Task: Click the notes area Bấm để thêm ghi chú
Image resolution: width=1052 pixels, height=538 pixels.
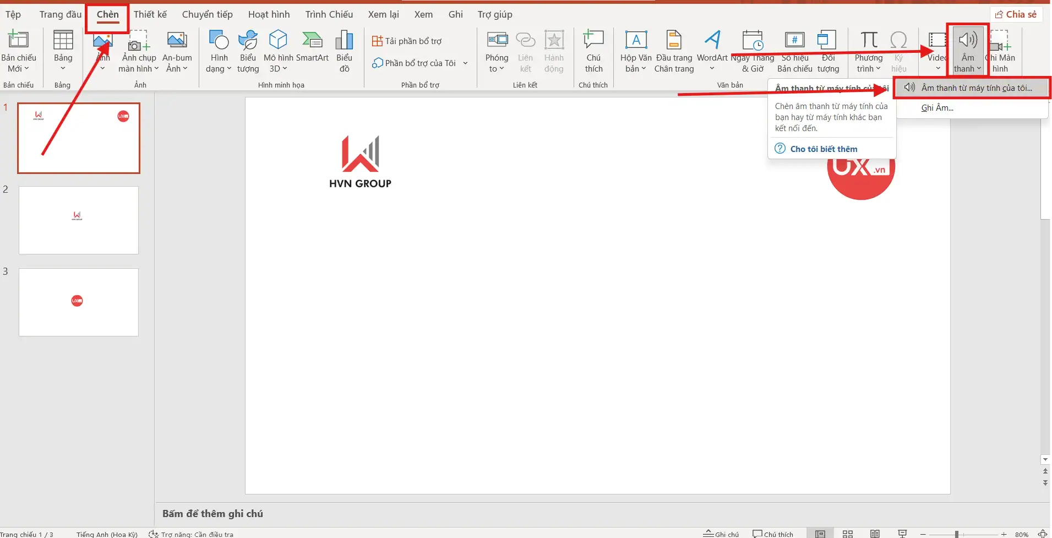Action: tap(212, 514)
